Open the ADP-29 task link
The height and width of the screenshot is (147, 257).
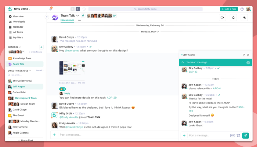coord(112,98)
